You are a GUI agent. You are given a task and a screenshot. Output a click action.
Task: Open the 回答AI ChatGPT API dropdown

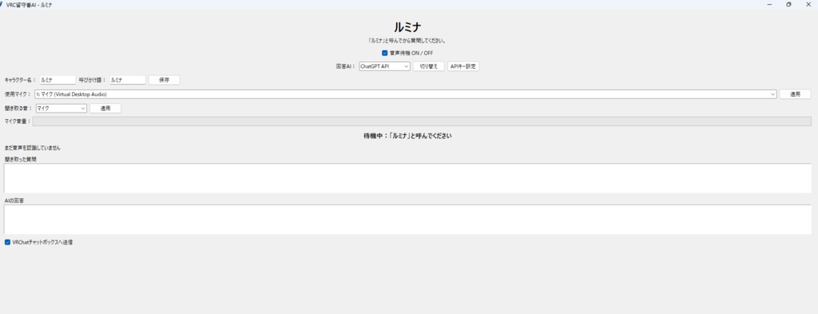[384, 66]
